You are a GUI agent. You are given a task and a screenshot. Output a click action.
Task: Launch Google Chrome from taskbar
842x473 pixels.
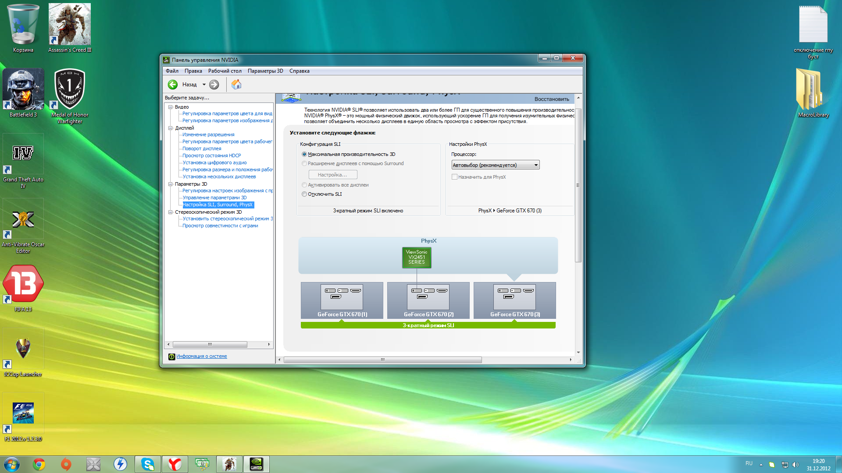point(39,464)
